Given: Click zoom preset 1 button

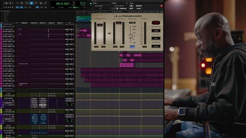Looking at the screenshot, I should 4,7.
